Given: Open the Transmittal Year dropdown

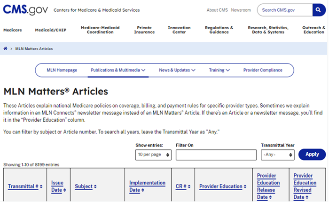Looking at the screenshot, I should tap(278, 155).
